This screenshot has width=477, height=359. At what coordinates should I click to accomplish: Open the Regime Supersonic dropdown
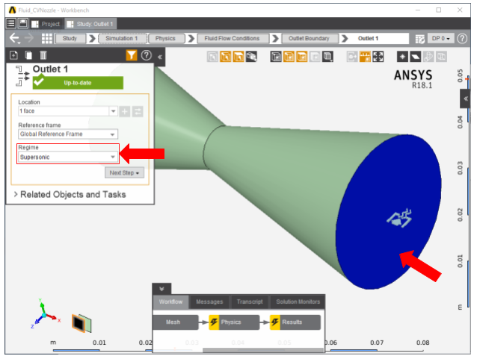click(68, 157)
